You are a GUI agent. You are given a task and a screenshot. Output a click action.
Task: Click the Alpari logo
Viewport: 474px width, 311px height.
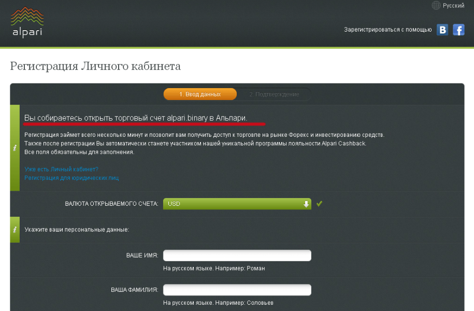(26, 23)
